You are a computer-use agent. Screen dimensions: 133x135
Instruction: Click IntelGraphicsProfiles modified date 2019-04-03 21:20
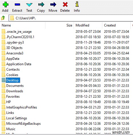pos(88,107)
